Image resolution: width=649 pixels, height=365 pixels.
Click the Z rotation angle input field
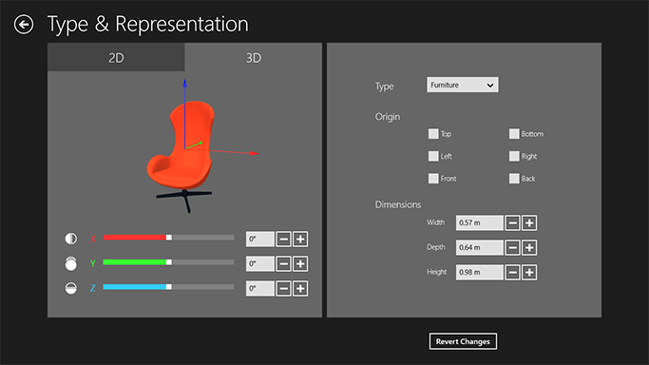coord(260,288)
